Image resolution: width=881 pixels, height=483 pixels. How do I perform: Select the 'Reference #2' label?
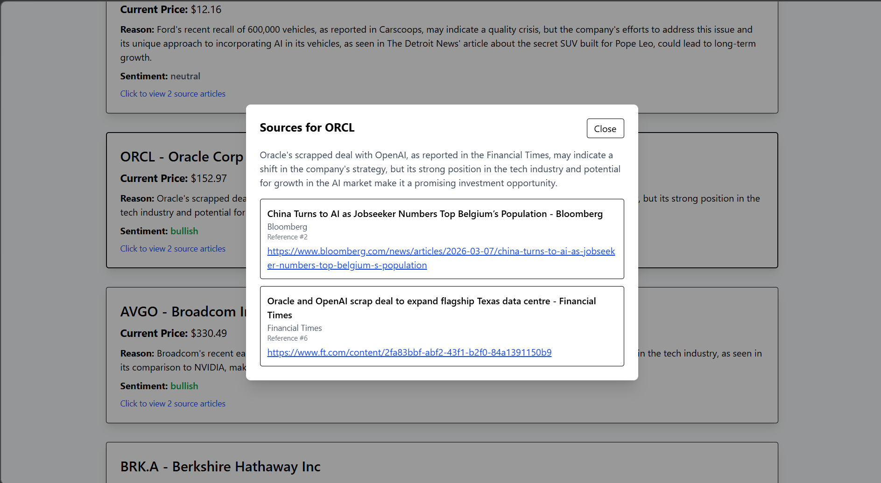coord(287,237)
